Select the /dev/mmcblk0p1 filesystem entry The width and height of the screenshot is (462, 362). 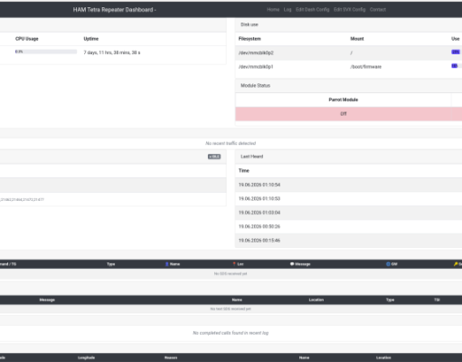pyautogui.click(x=256, y=67)
